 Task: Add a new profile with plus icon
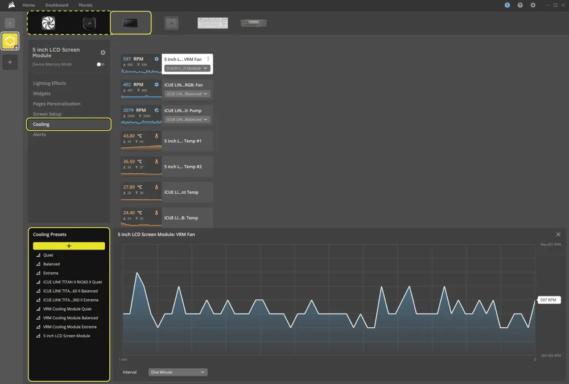10,62
